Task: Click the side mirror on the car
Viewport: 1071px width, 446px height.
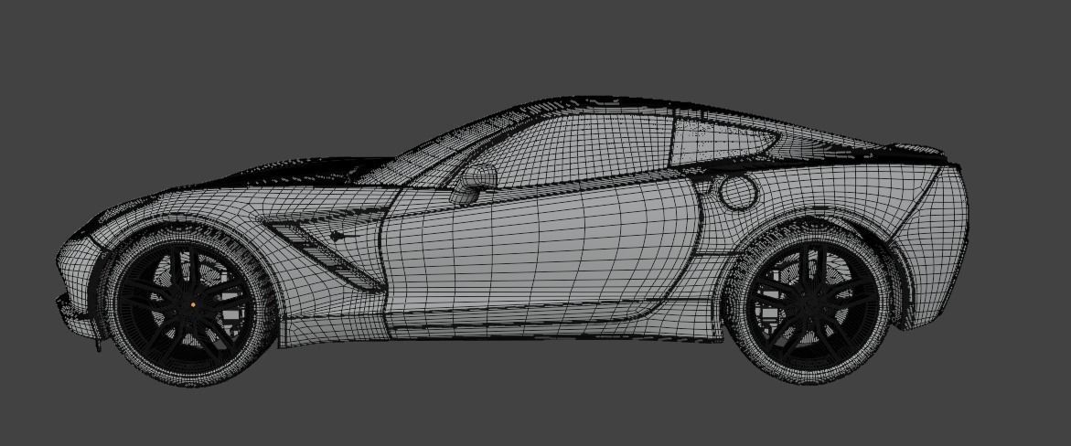Action: click(474, 183)
